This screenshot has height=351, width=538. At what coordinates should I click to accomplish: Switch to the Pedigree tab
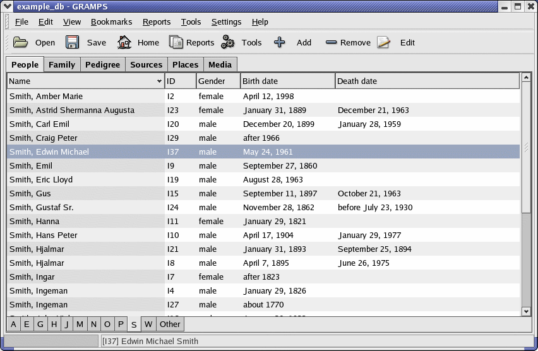click(x=102, y=64)
